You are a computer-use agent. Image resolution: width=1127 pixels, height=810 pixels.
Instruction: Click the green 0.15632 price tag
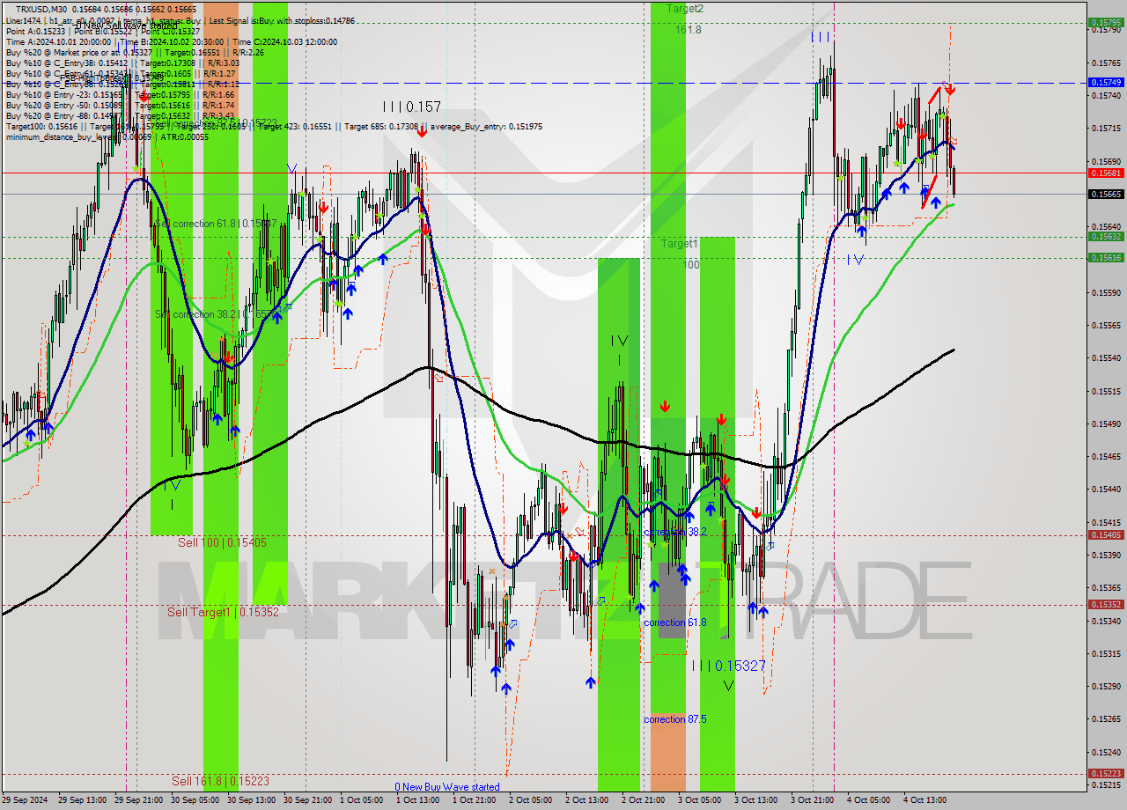[1106, 236]
